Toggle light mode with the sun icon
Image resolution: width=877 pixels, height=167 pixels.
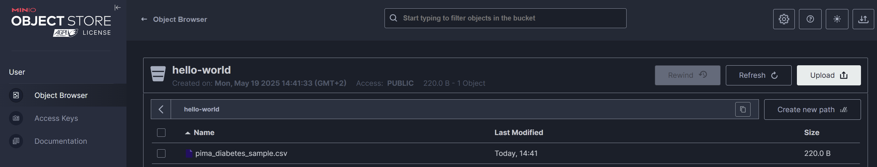click(837, 19)
